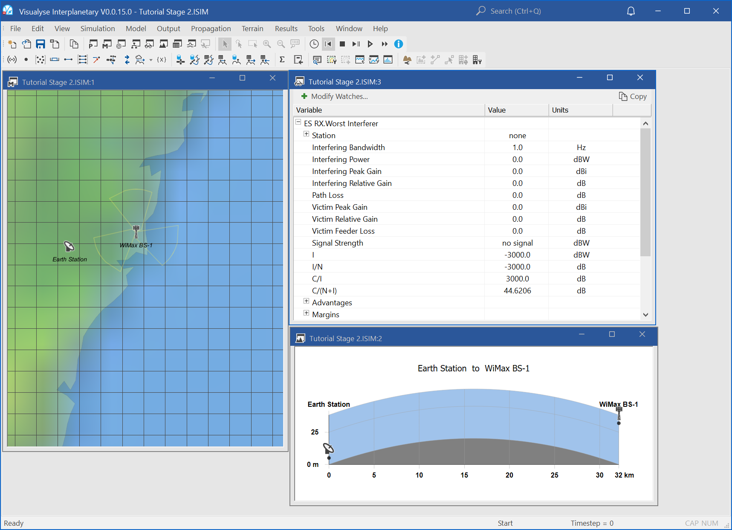The image size is (732, 530).
Task: Open the dropdown arrow beside the clouds icon
Action: [151, 60]
